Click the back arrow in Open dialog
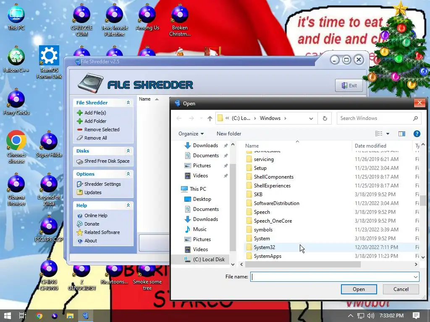This screenshot has width=430, height=322. point(179,118)
